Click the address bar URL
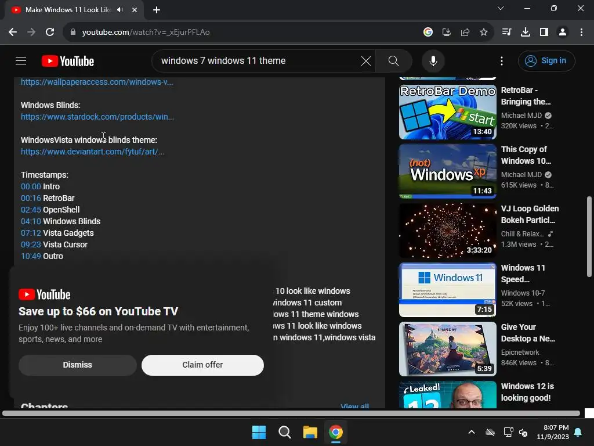The image size is (594, 446). pos(146,33)
